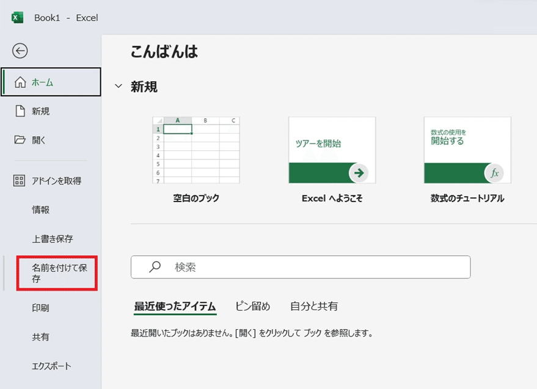
Task: Switch to 自分と共有 tab
Action: 314,306
